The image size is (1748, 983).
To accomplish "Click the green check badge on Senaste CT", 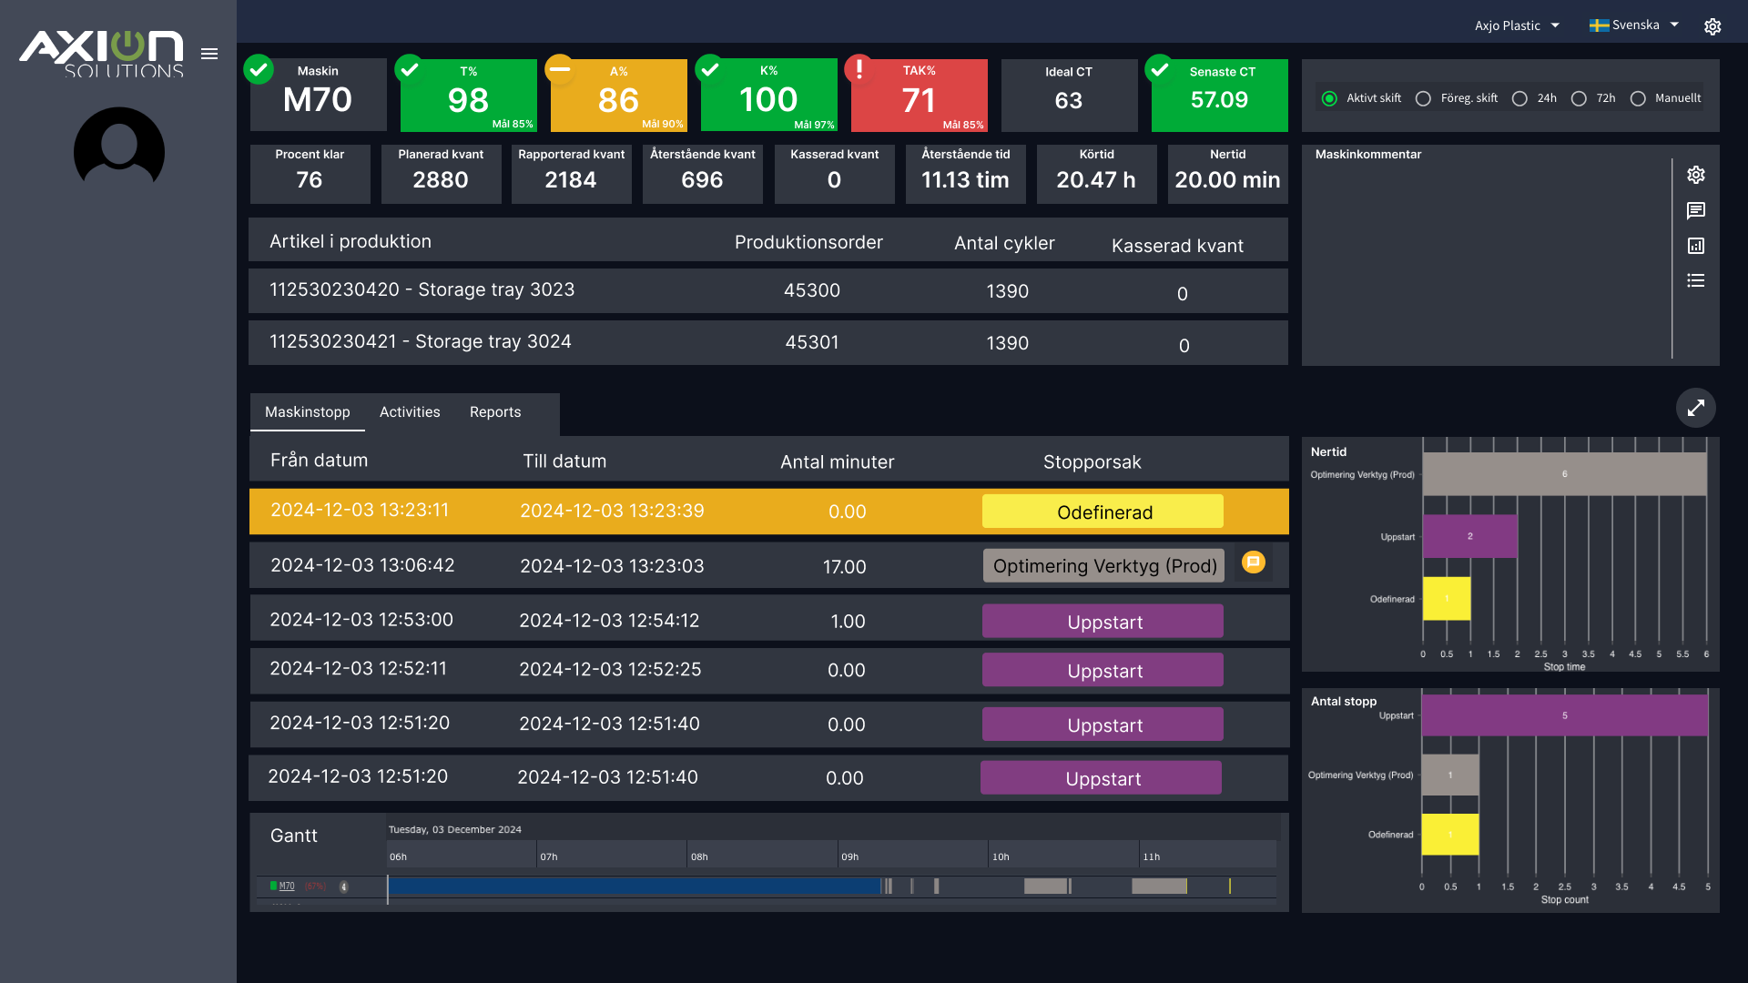I will coord(1160,68).
